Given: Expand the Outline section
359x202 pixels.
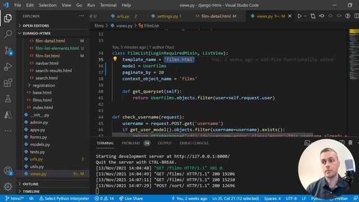Looking at the screenshot, I should click(53, 184).
